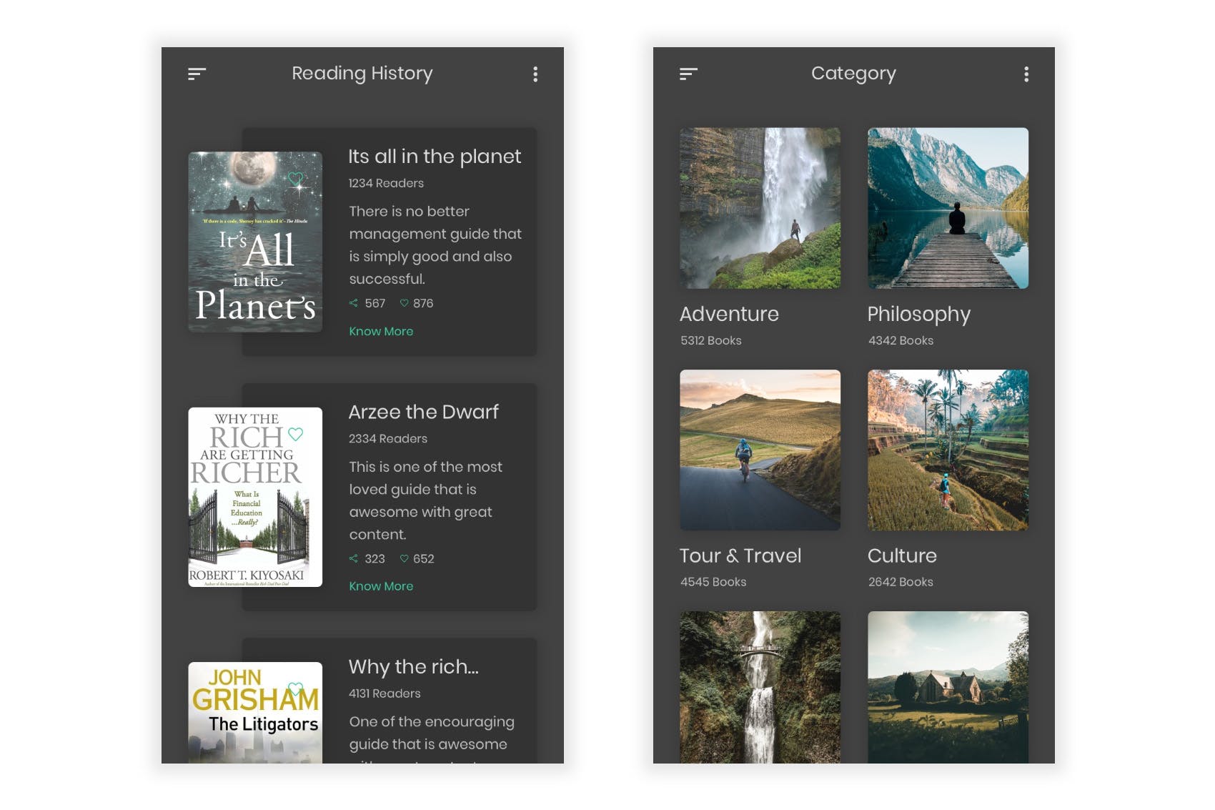Click the likes heart count for Its all in the planet
The height and width of the screenshot is (810, 1215).
(416, 303)
